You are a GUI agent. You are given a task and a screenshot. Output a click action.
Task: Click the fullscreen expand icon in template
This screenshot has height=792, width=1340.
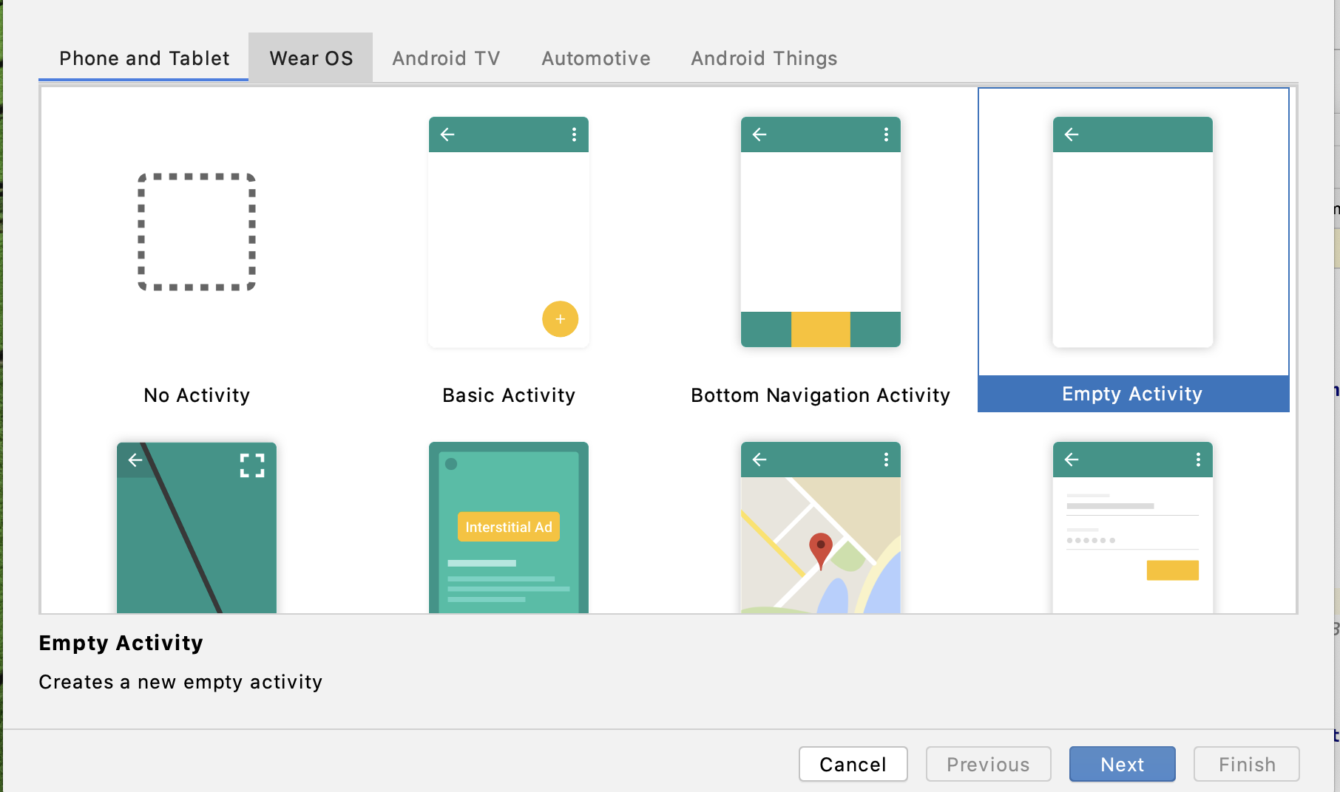(252, 465)
